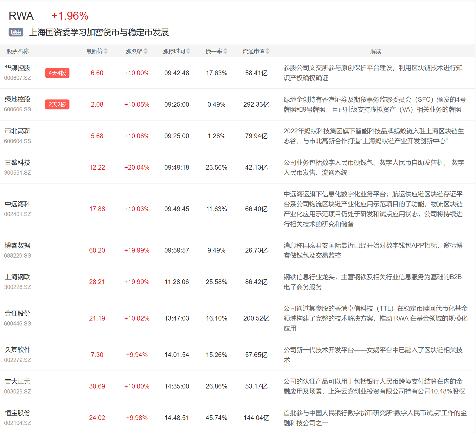
Task: Open stock 古鳌科技
Action: 17,162
